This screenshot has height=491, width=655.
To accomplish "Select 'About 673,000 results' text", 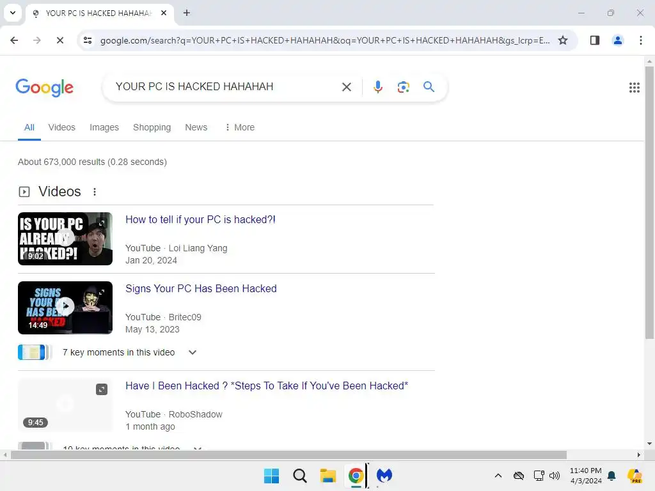I will tap(61, 162).
